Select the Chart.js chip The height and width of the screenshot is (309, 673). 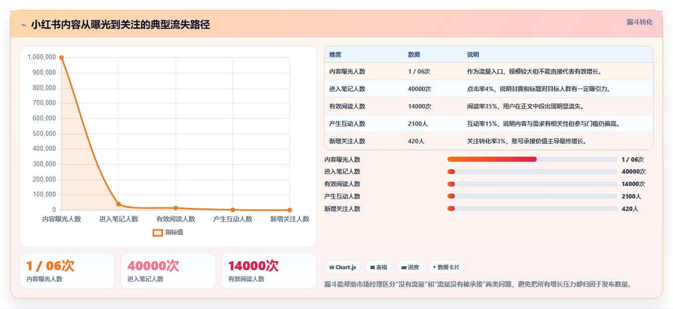[x=342, y=267]
